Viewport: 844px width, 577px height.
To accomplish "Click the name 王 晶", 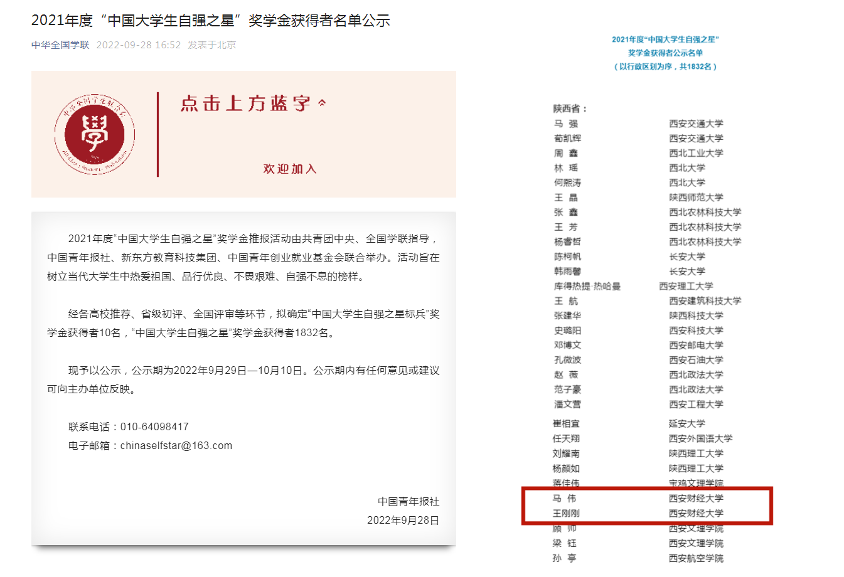I will coord(566,198).
